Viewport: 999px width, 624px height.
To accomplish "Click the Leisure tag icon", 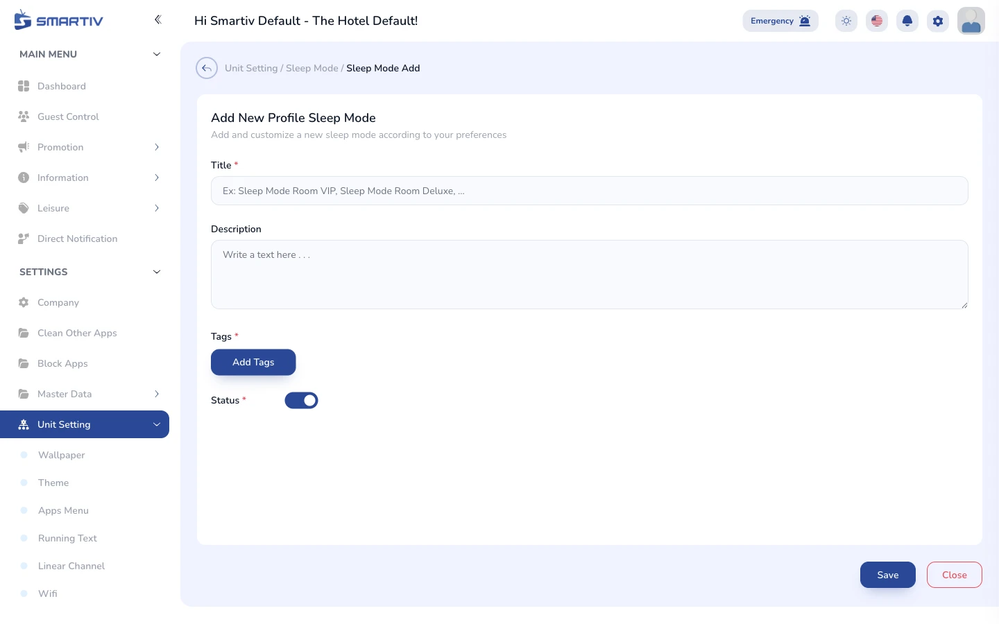I will point(24,208).
